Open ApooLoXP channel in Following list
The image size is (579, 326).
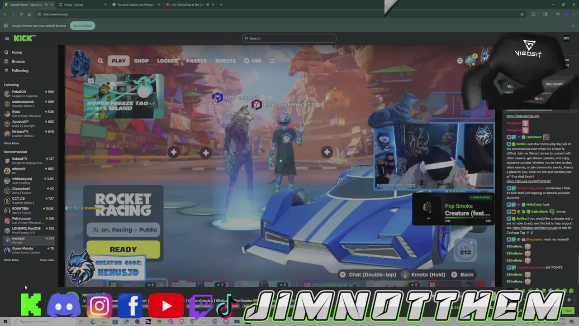click(x=28, y=124)
